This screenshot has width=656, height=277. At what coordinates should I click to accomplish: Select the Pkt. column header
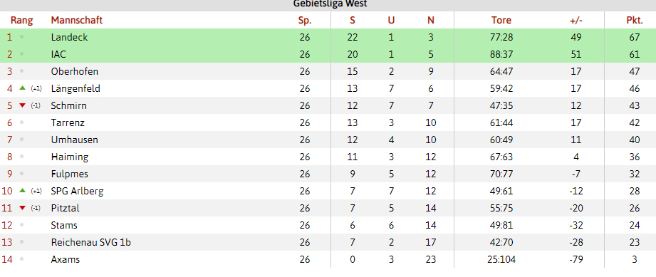point(634,20)
